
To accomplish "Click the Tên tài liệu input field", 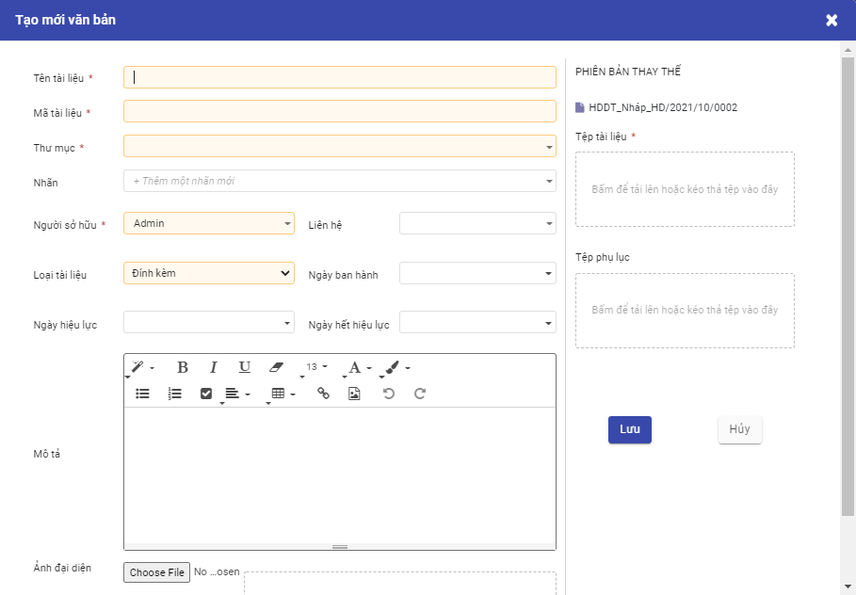I will click(x=339, y=77).
